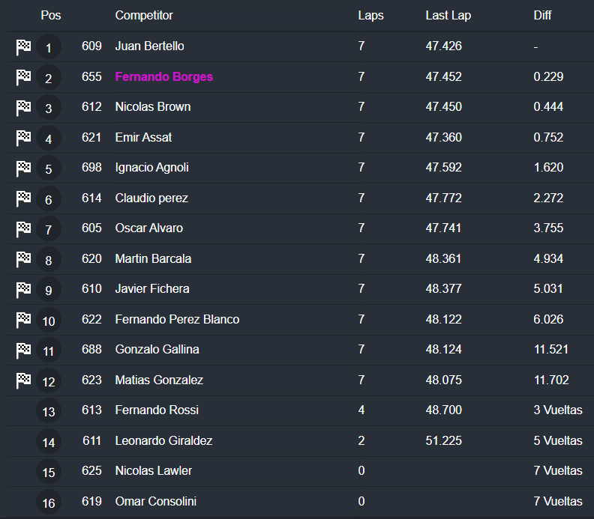The width and height of the screenshot is (594, 519).
Task: Click the finish flag for Matias Gonzalez
Action: pyautogui.click(x=23, y=380)
